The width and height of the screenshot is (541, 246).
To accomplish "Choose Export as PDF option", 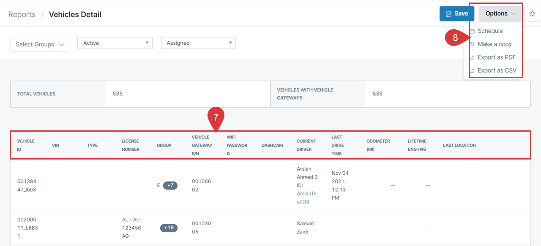I will [x=497, y=57].
